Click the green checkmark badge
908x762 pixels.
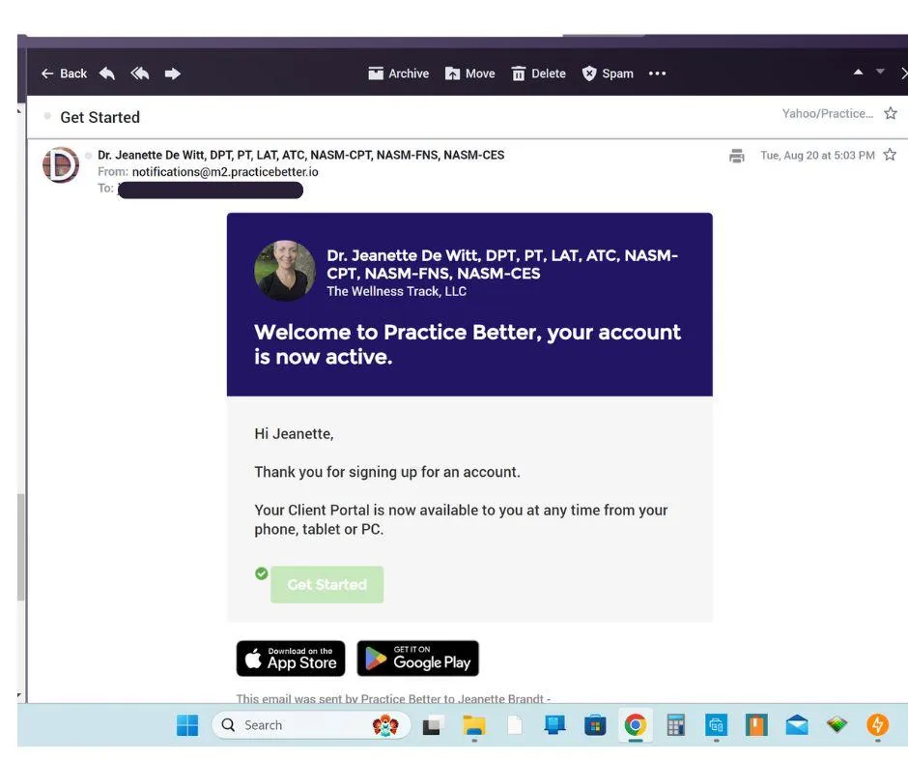261,573
